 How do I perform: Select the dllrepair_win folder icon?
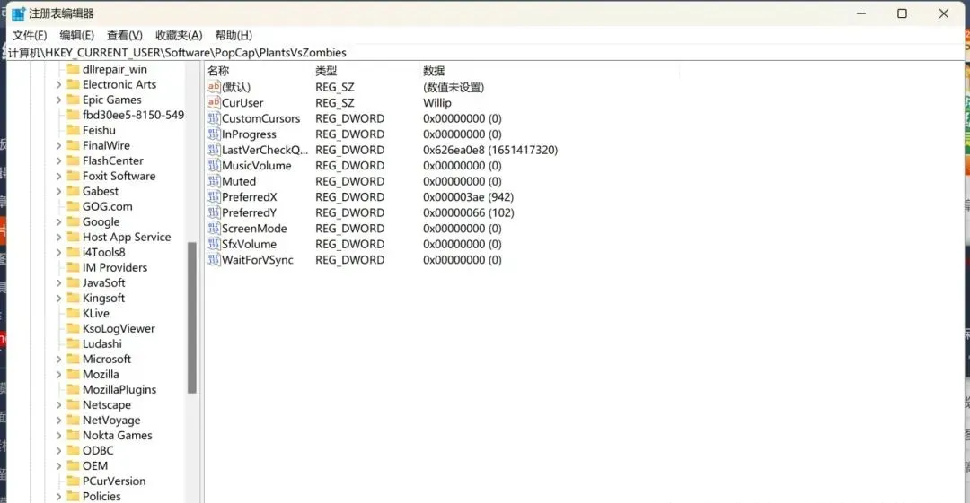point(73,68)
